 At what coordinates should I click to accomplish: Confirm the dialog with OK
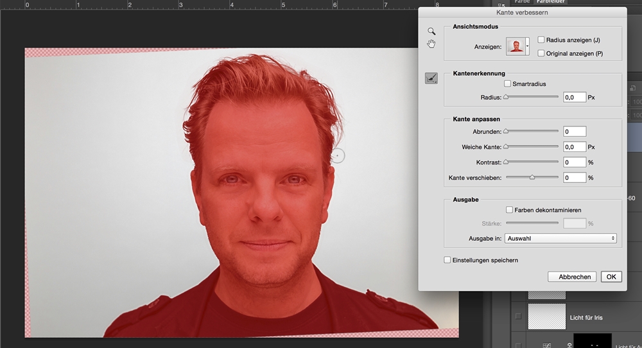[611, 277]
